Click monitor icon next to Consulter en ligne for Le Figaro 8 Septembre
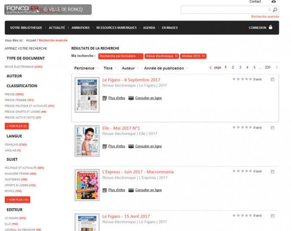 click(x=131, y=98)
